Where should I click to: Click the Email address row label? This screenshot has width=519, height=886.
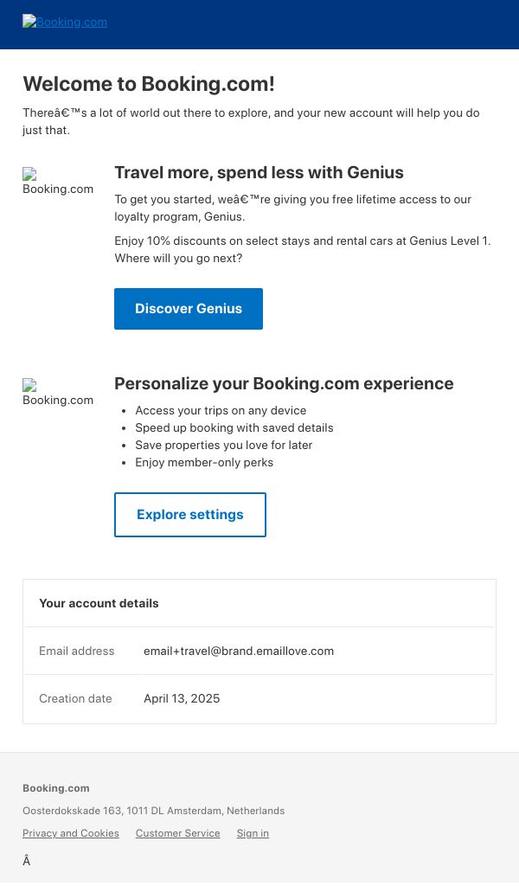click(77, 651)
